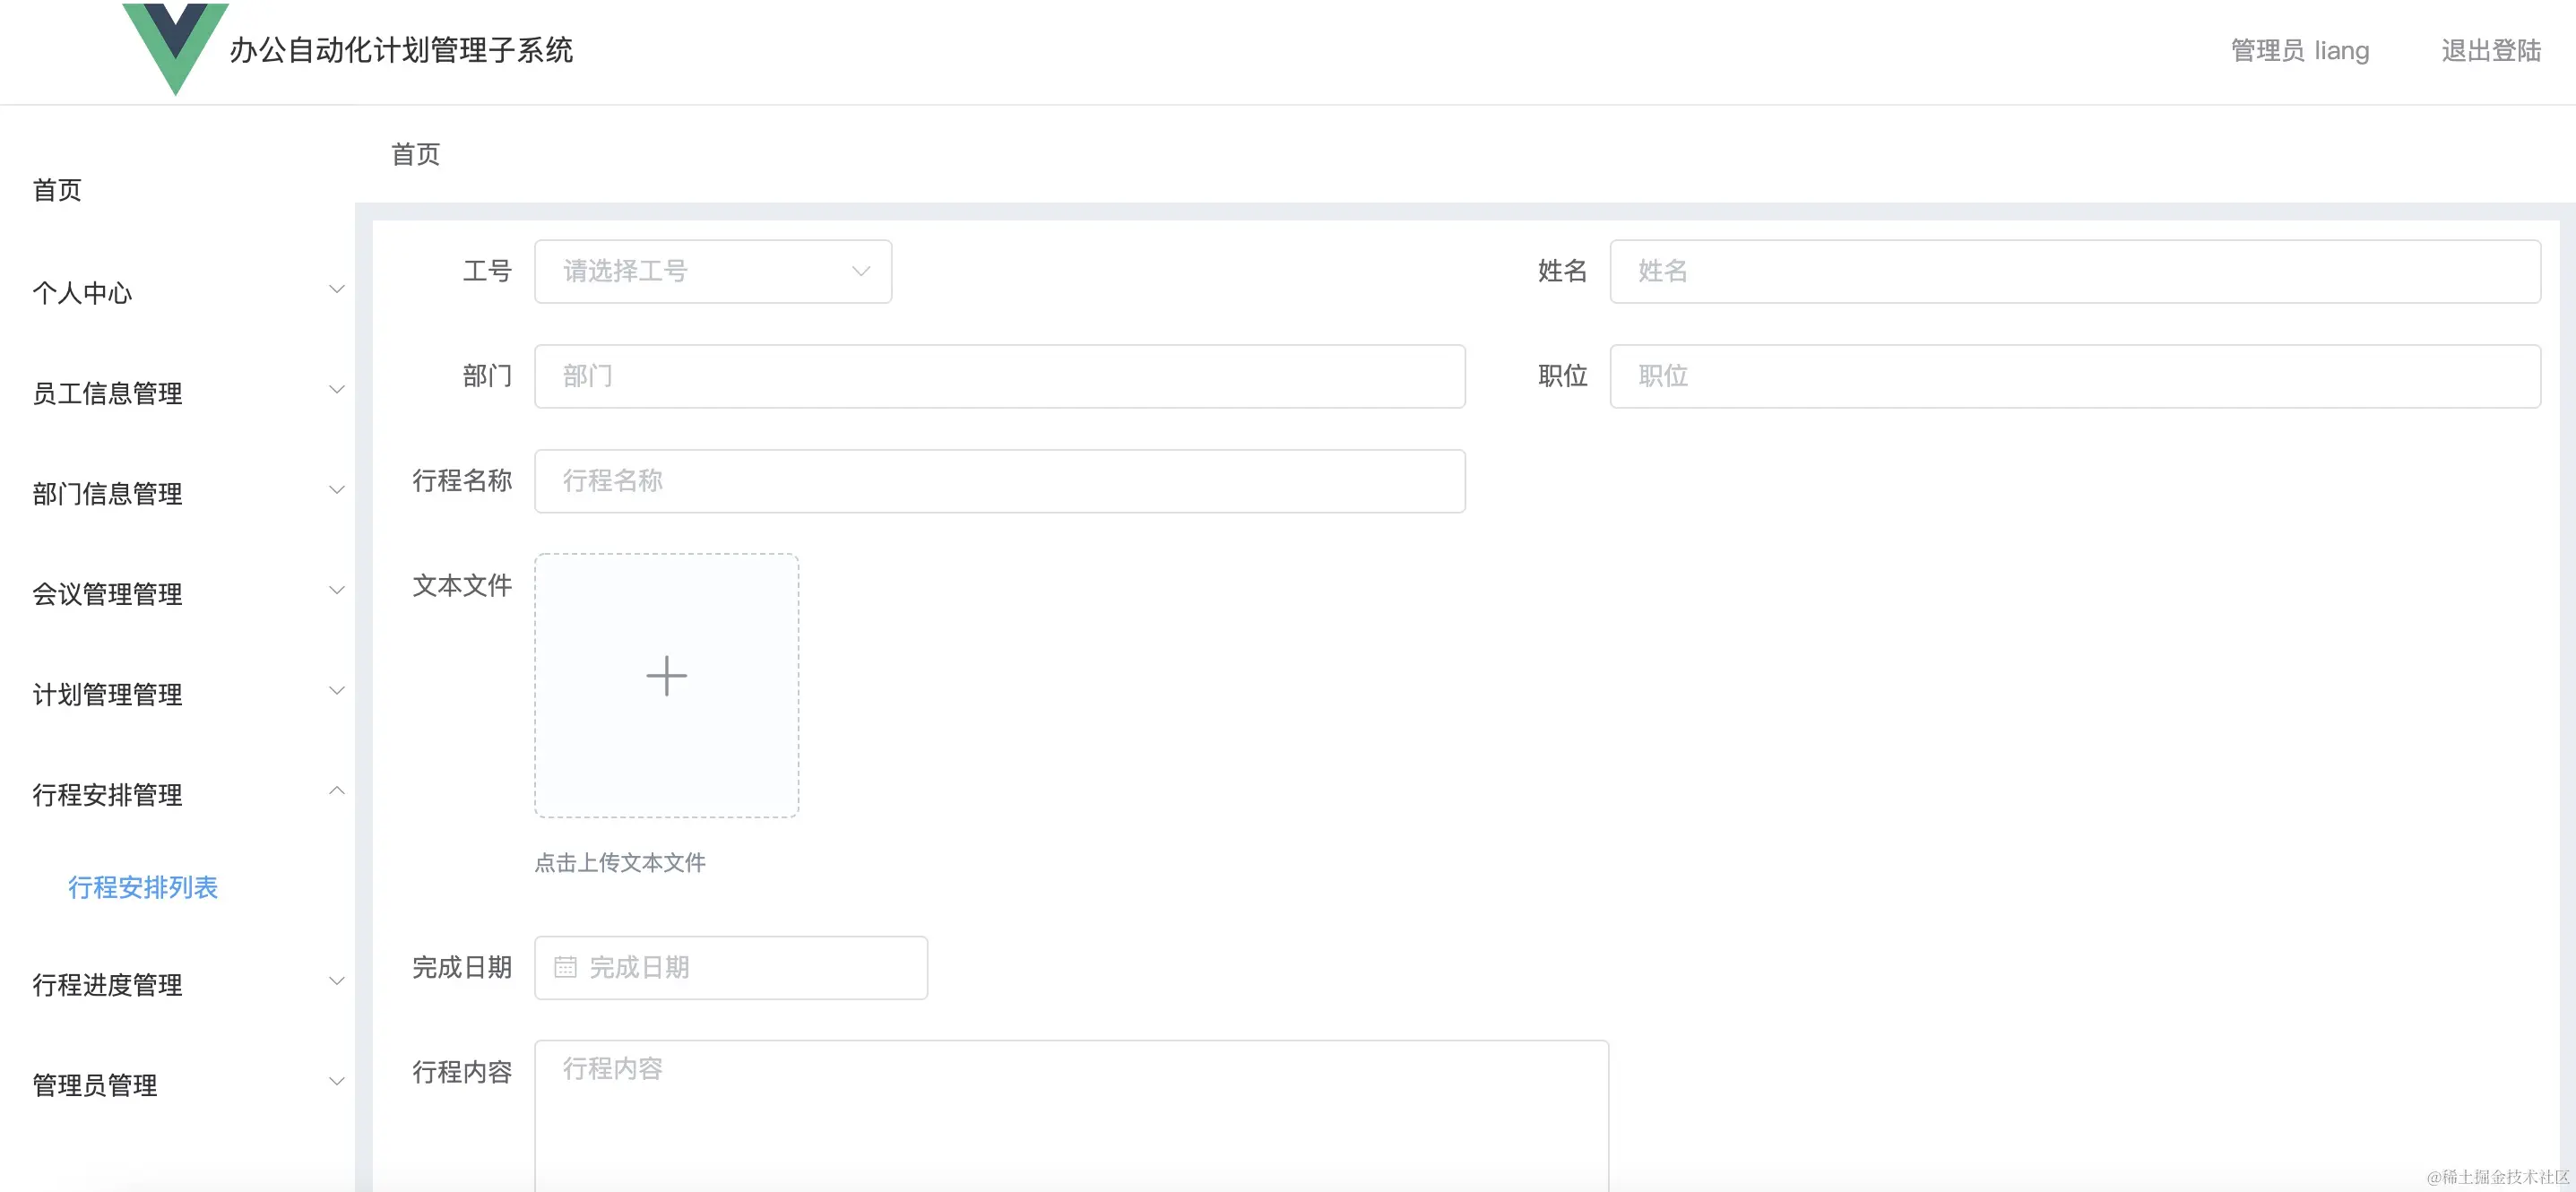Click the 首页 breadcrumb
Viewport: 2576px width, 1192px height.
point(415,154)
